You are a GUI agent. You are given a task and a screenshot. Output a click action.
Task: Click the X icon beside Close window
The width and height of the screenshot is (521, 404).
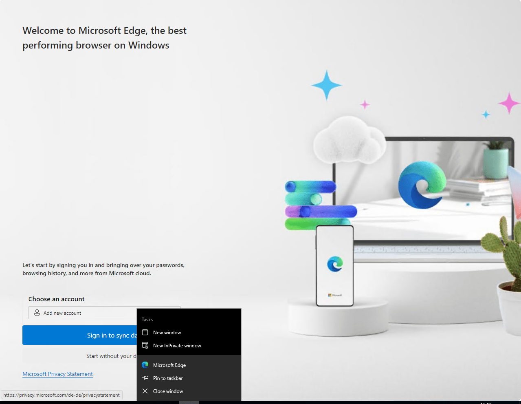(x=145, y=391)
